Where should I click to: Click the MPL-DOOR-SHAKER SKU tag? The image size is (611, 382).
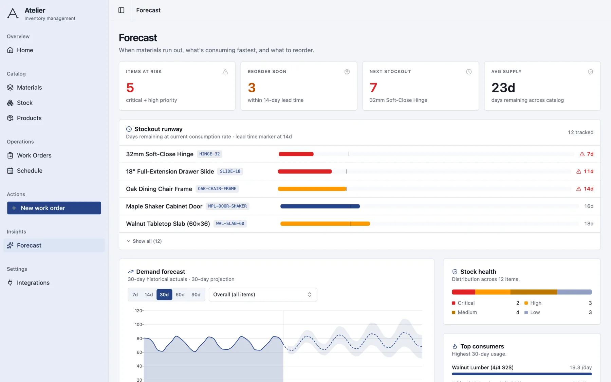(227, 206)
